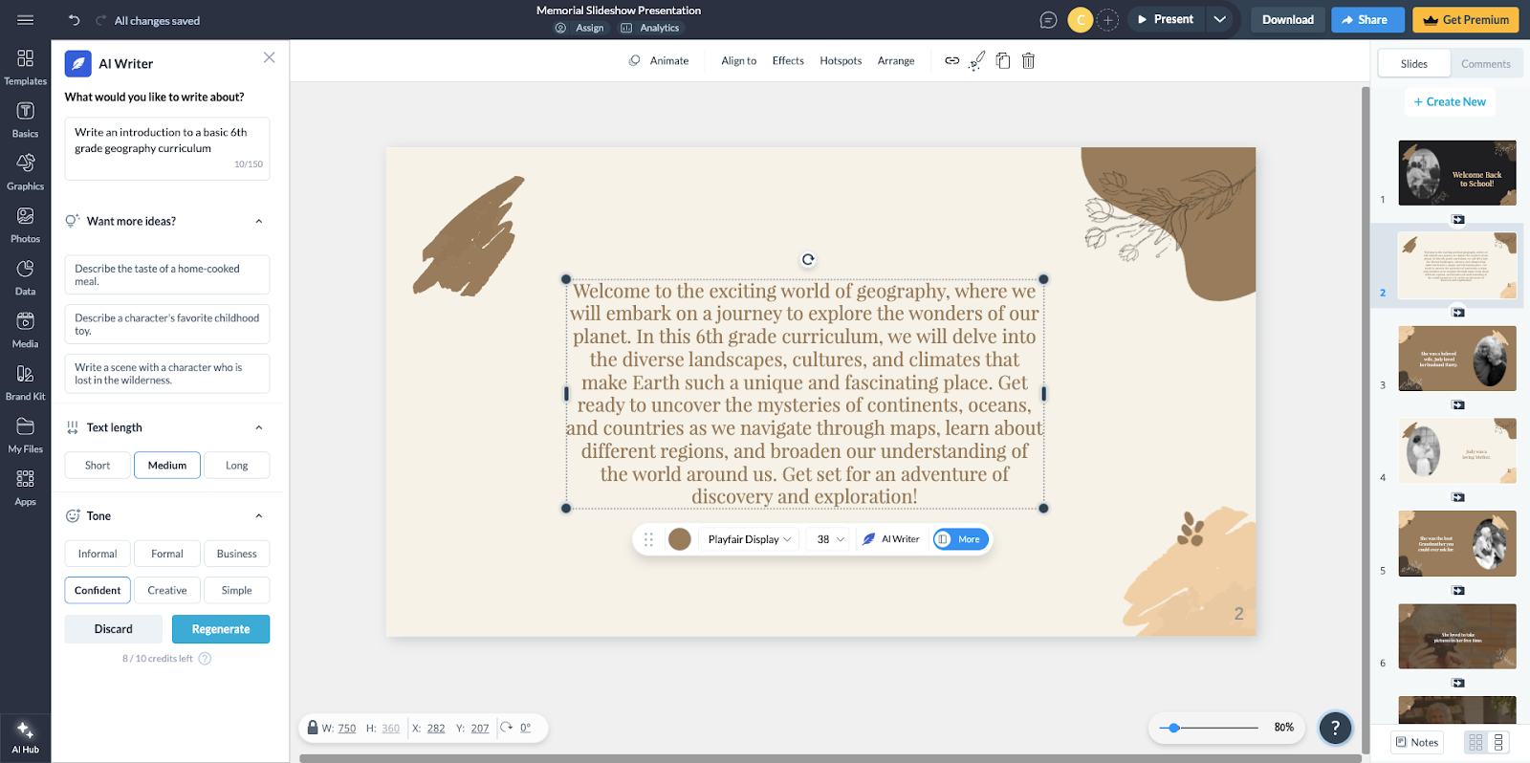Select slide 3 thumbnail
The image size is (1530, 763).
coord(1457,359)
